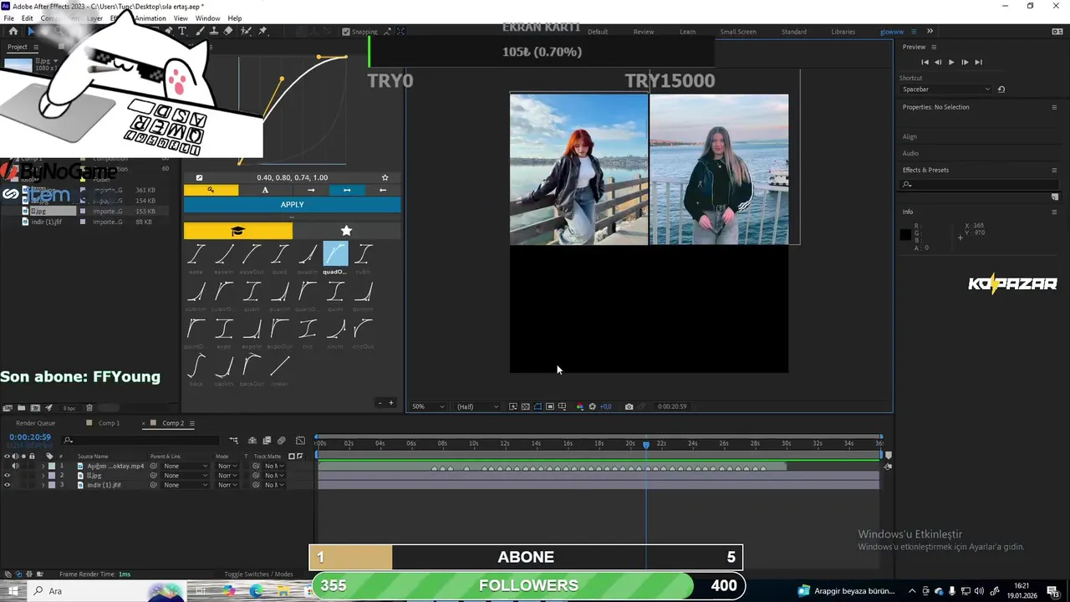Screen dimensions: 1070x602
Task: Click the text 'A' mode icon
Action: pyautogui.click(x=265, y=190)
